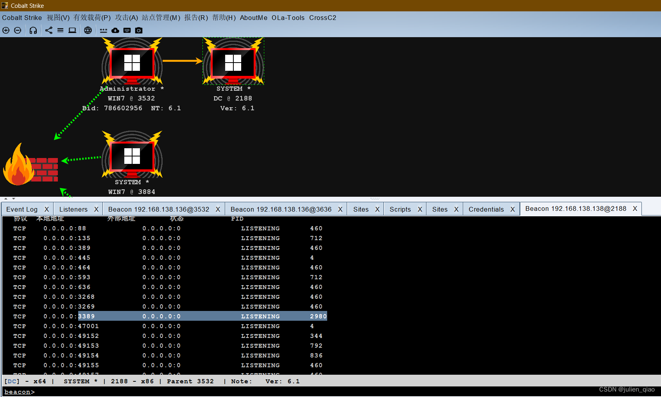Click PID 344 in the 49152 row
Screen dimensions: 661x397
pos(316,336)
